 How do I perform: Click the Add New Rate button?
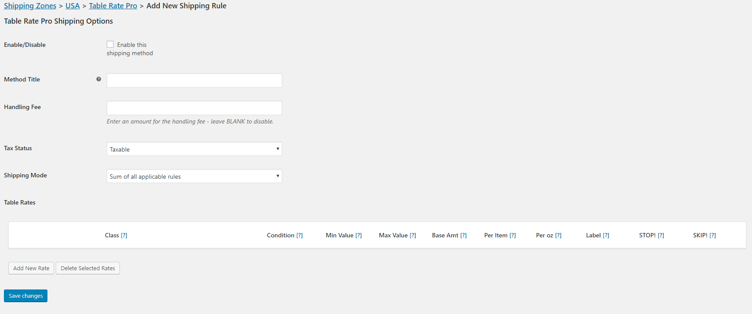31,268
